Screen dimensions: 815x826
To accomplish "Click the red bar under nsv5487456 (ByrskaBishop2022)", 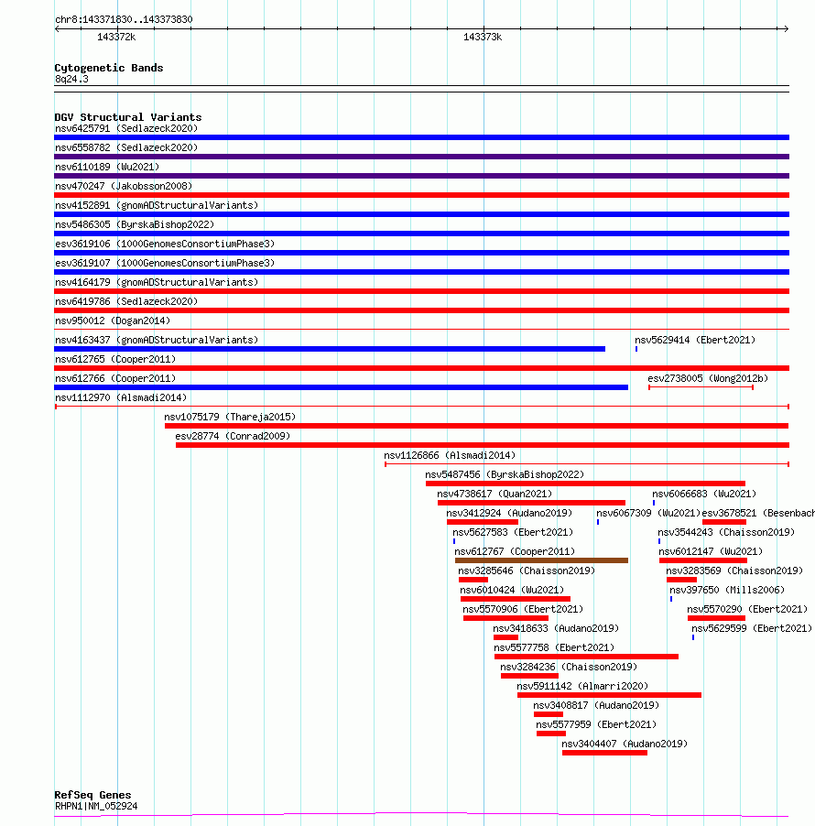I will pos(586,484).
